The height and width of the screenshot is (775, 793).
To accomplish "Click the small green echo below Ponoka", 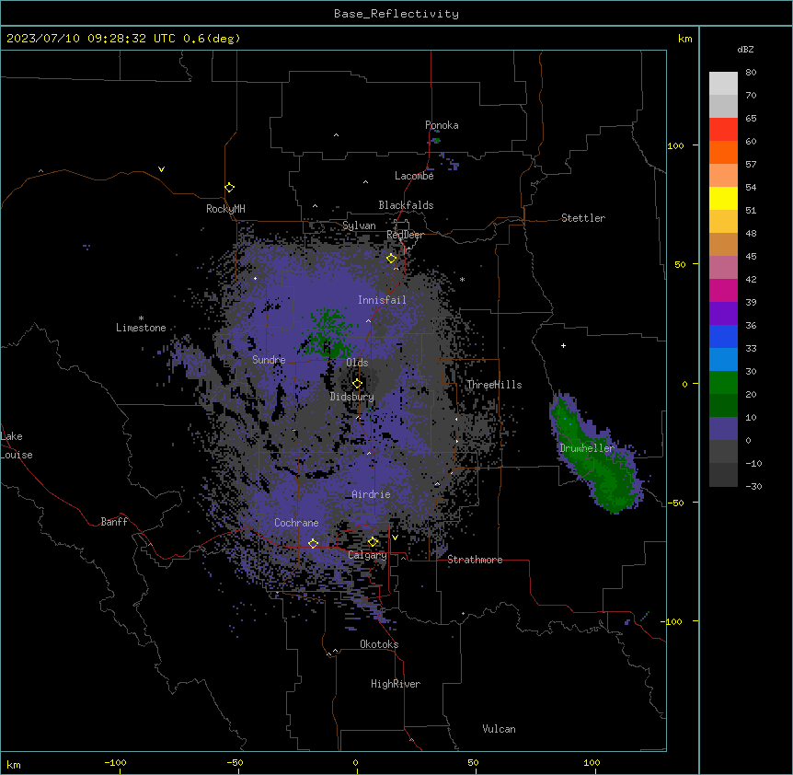I will [x=436, y=140].
